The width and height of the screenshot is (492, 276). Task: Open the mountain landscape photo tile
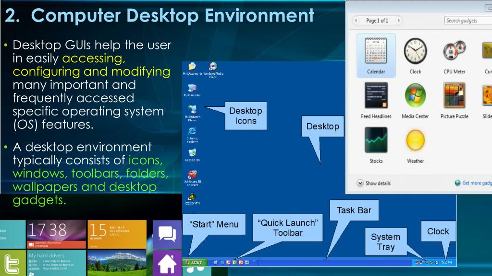coord(117,263)
